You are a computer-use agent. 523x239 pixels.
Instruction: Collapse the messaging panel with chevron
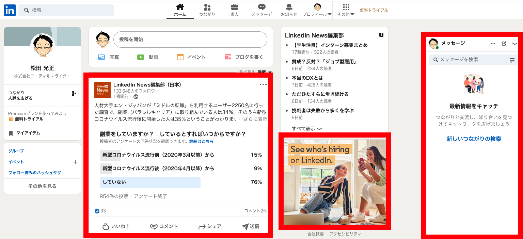pos(515,44)
